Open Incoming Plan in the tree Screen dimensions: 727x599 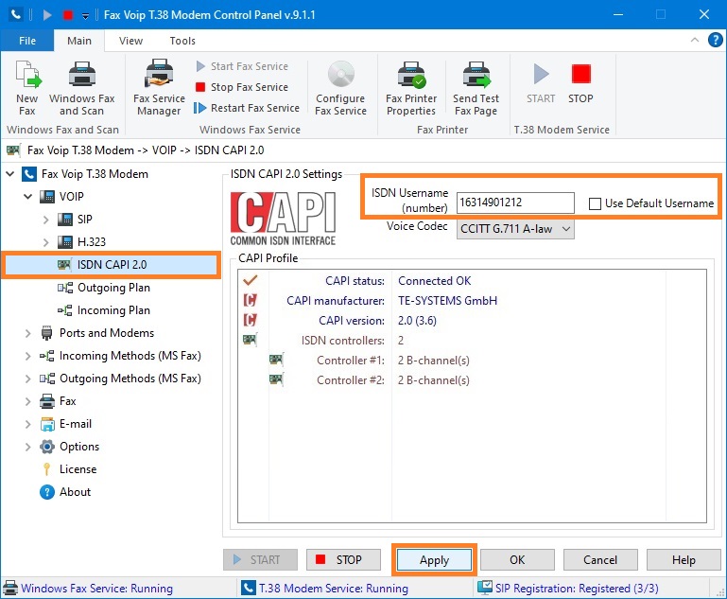pos(103,310)
